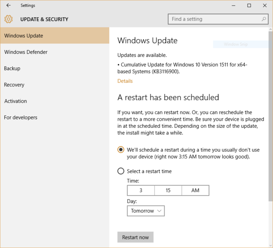Choose the Select a restart time option
Image resolution: width=273 pixels, height=248 pixels.
click(x=121, y=171)
